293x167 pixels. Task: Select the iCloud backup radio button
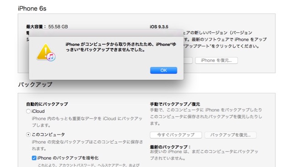(x=28, y=111)
